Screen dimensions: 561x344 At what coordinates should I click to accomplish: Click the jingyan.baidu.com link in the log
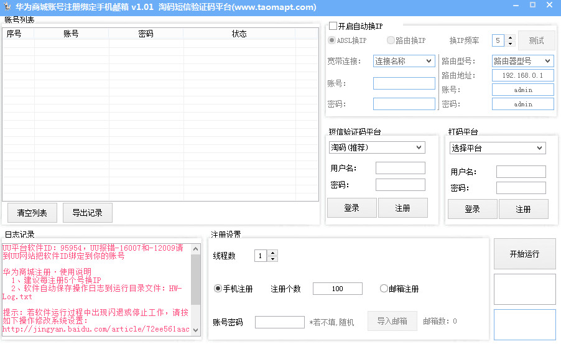pos(96,329)
